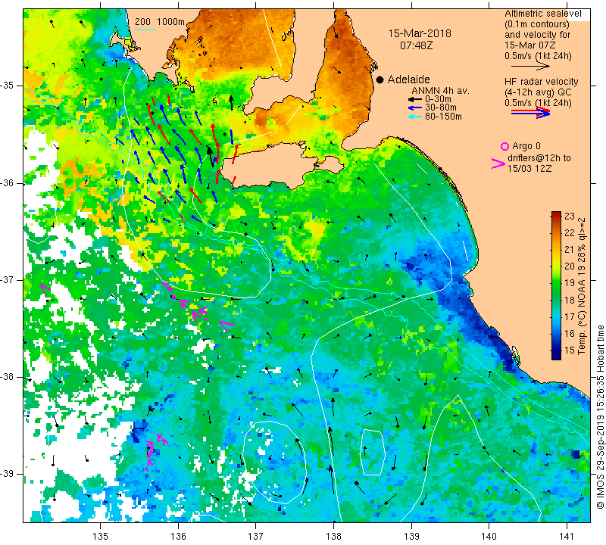Click the -37 latitude axis label
The width and height of the screenshot is (606, 545).
pyautogui.click(x=8, y=280)
